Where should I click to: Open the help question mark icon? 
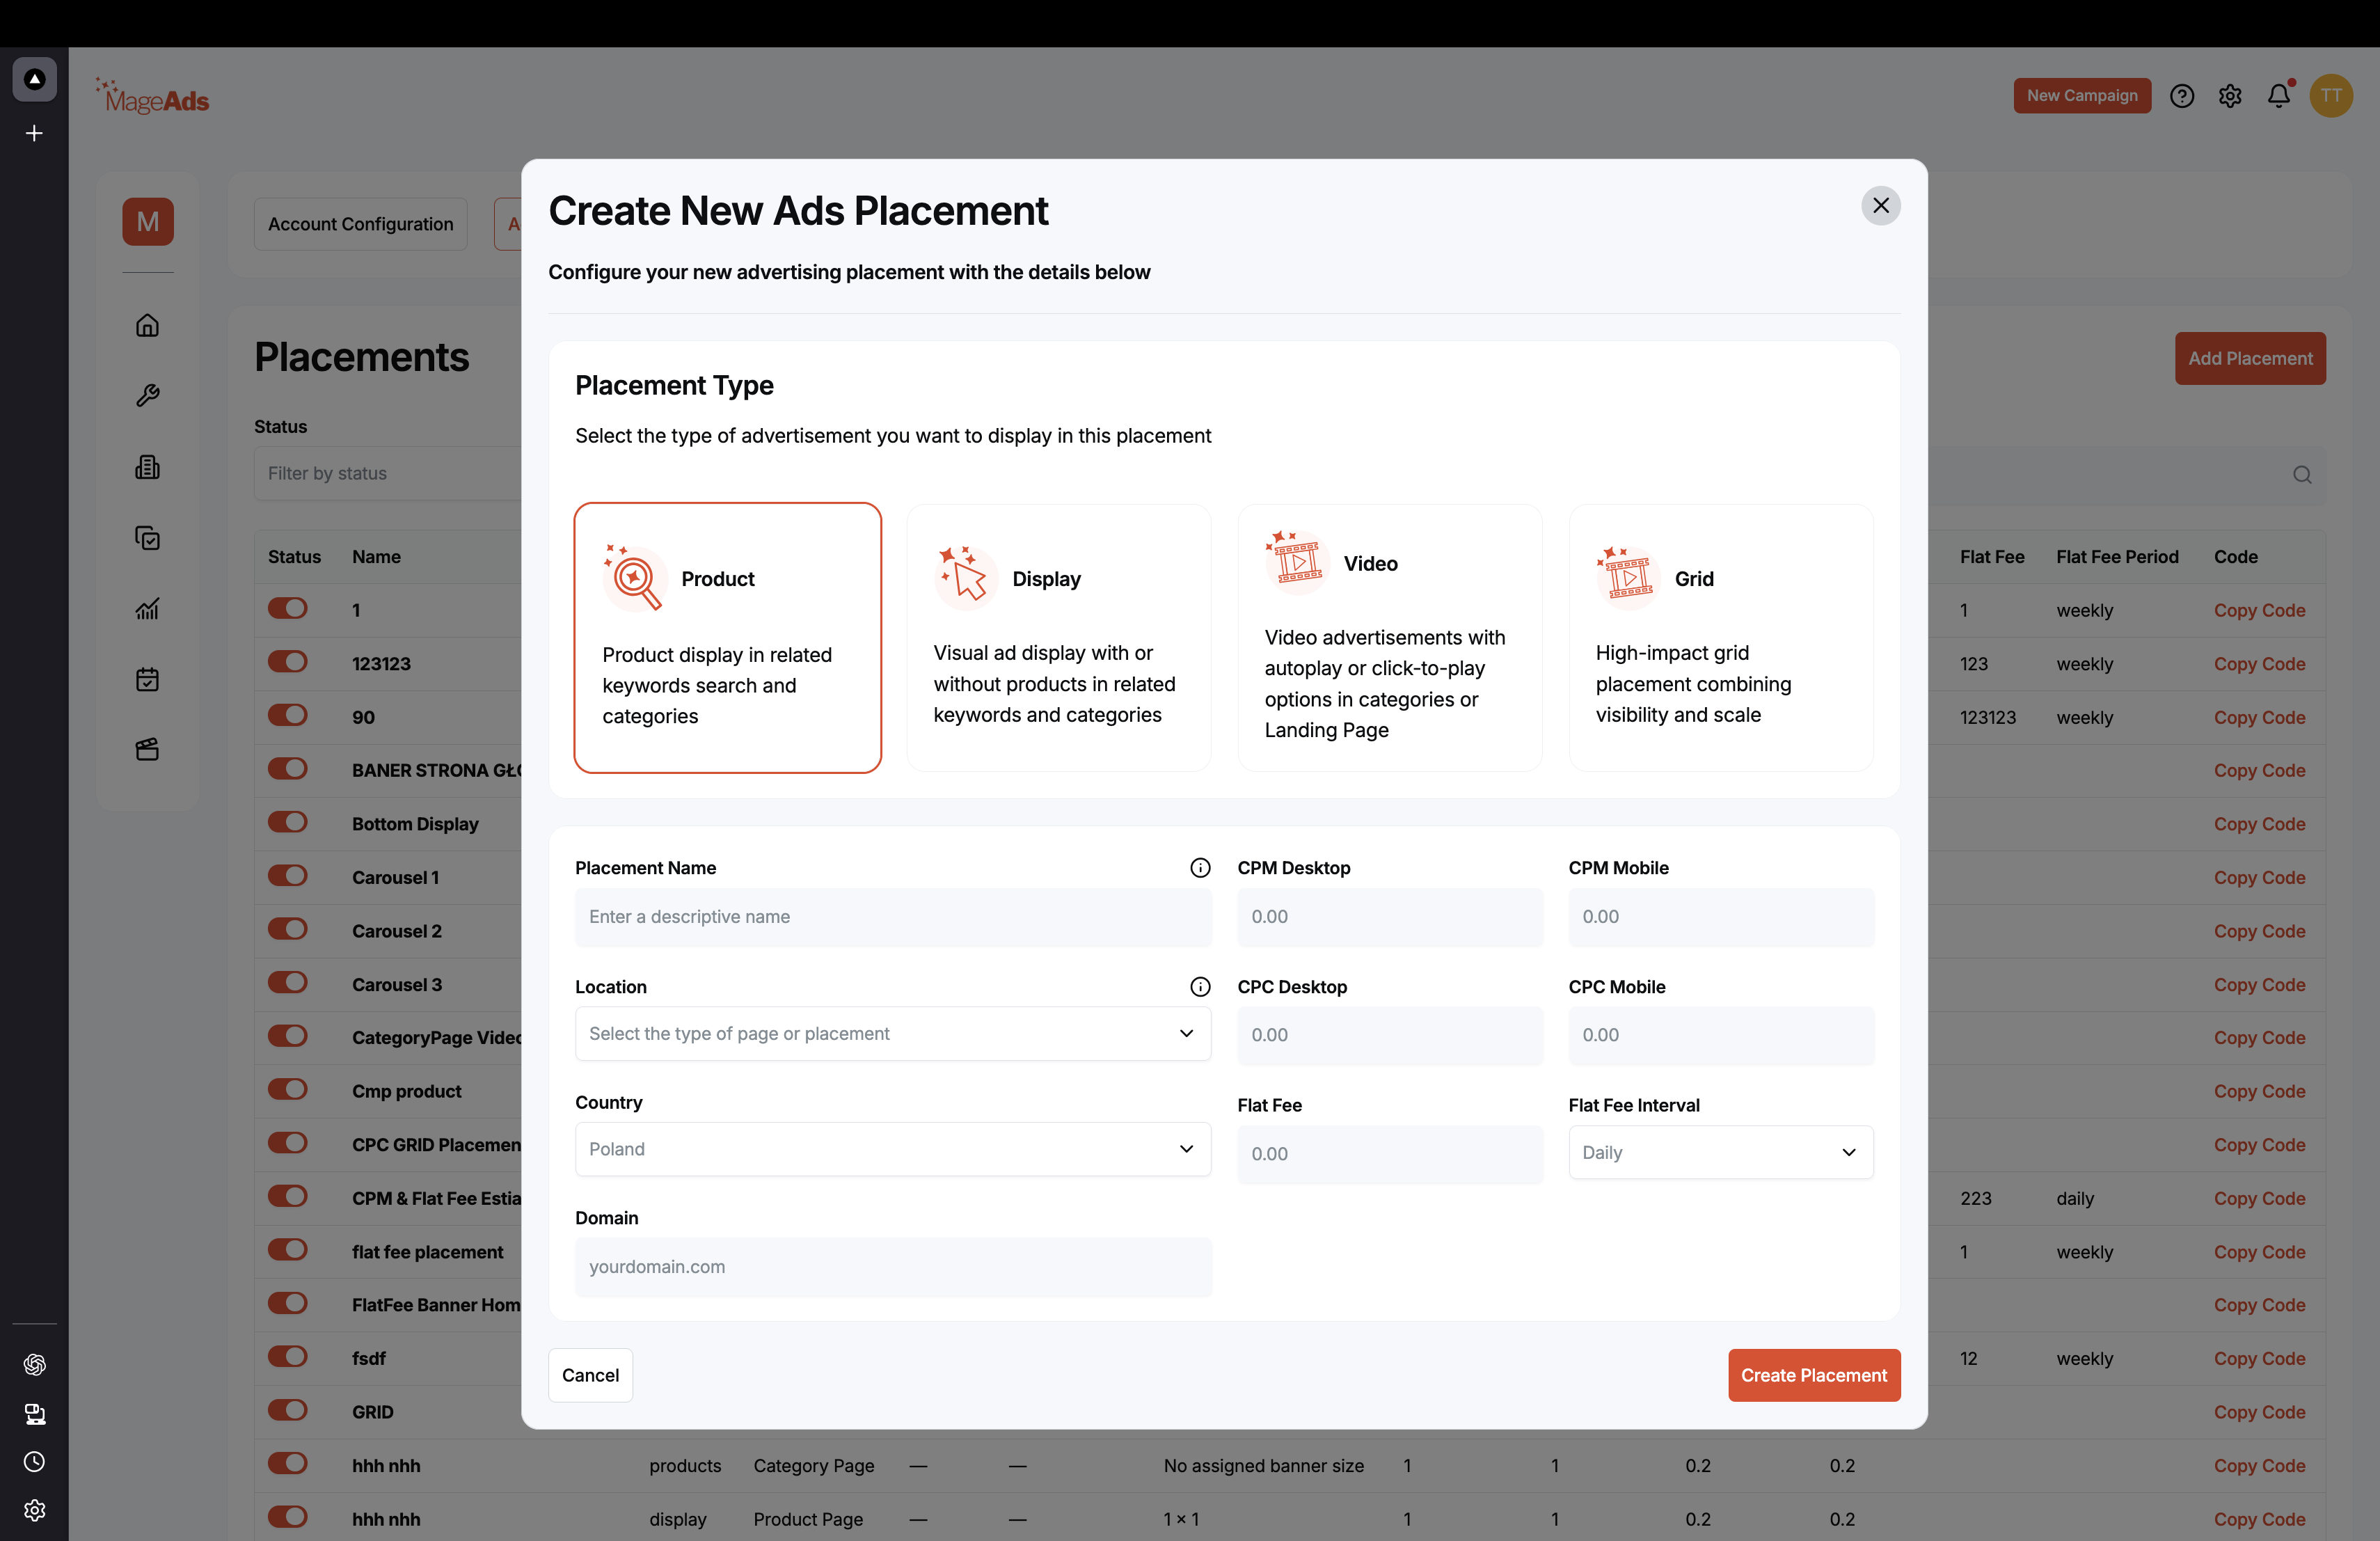click(2182, 96)
